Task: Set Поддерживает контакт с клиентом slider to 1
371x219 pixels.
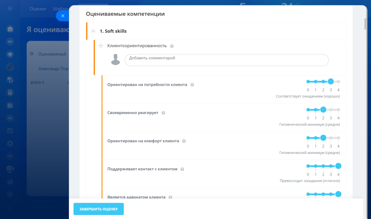Action: pyautogui.click(x=316, y=166)
